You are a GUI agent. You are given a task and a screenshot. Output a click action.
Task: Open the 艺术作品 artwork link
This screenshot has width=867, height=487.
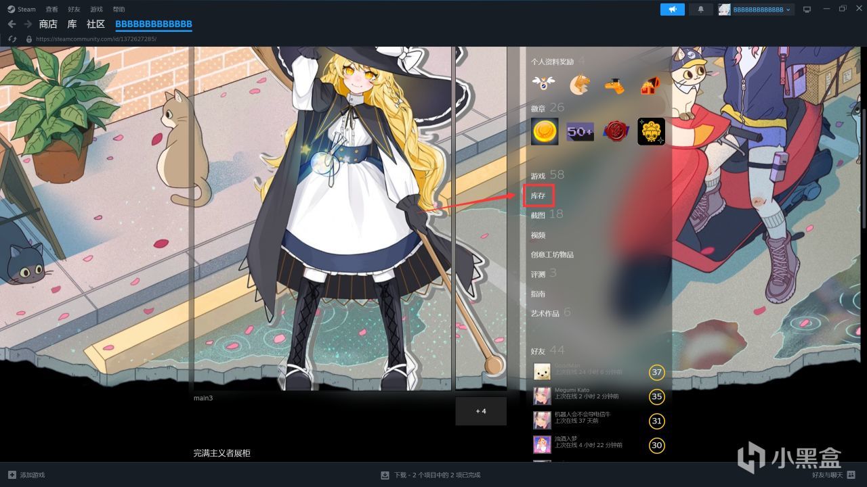(x=545, y=313)
